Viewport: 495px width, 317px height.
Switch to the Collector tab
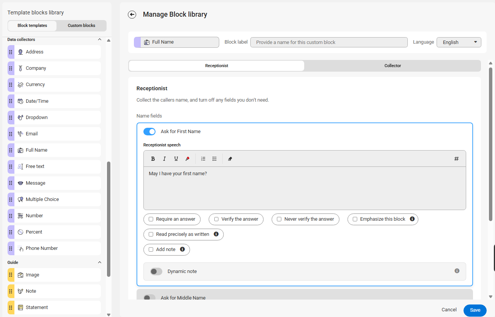point(393,66)
